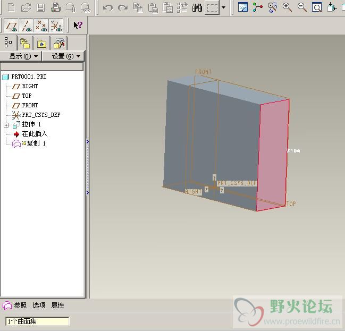Click the upper panel collapse arrow
Screen dimensions: 345x331
[88, 141]
